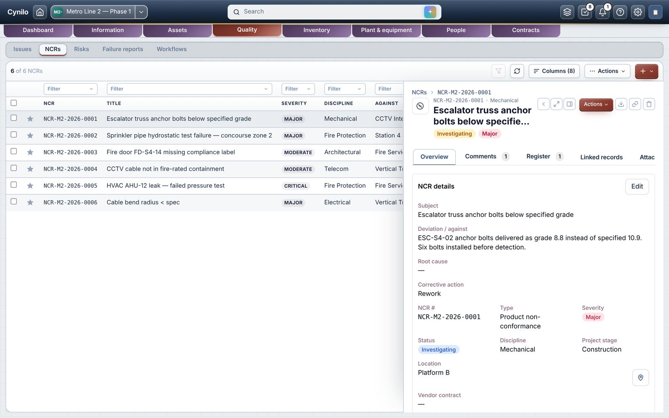This screenshot has height=418, width=669.
Task: Check the NCR-M2-2026-0005 row checkbox
Action: pos(14,185)
